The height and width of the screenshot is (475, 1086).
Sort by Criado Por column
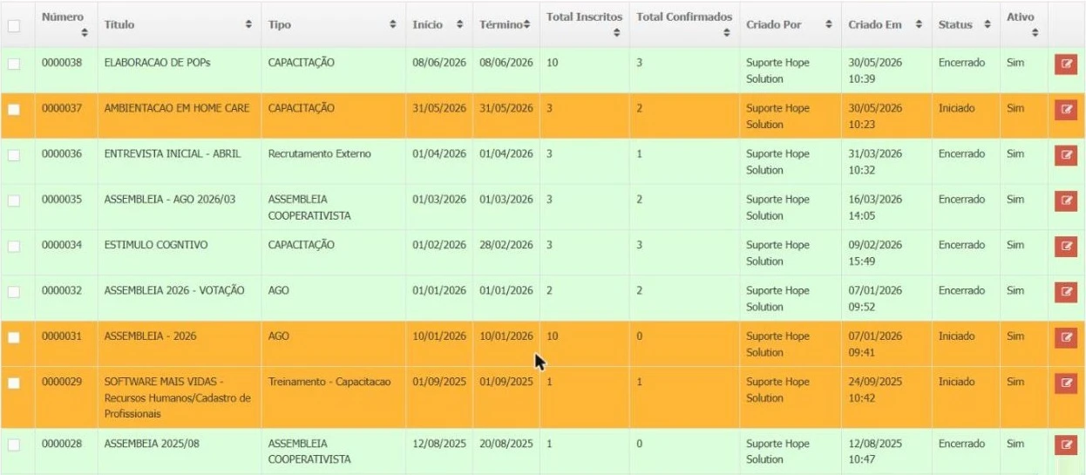tap(790, 24)
